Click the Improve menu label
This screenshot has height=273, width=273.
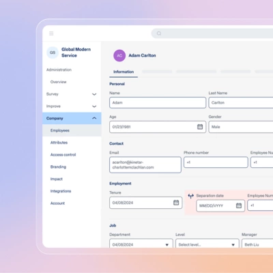coord(53,106)
